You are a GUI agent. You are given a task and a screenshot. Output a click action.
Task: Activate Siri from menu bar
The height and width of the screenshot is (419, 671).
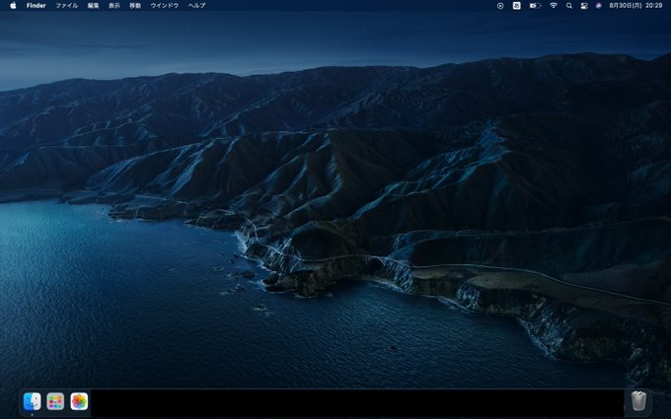click(598, 6)
